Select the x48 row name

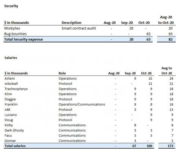(x=7, y=110)
